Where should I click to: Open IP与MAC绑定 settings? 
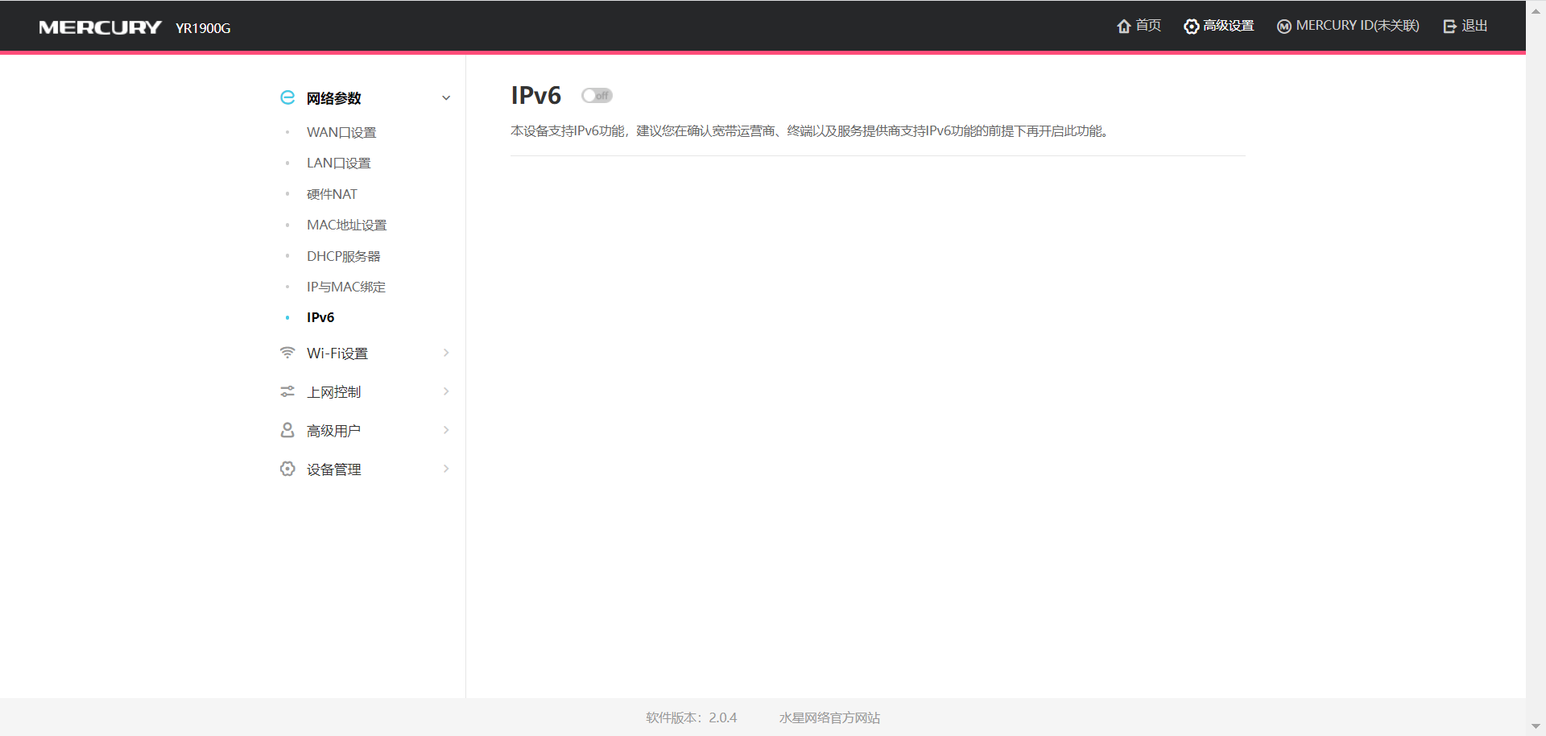[x=345, y=286]
